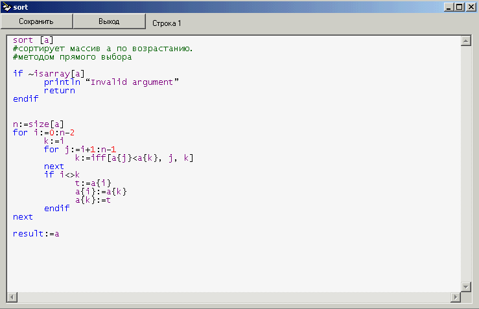The width and height of the screenshot is (479, 309).
Task: Click the 'println "Invalid argument"' line
Action: (x=111, y=82)
